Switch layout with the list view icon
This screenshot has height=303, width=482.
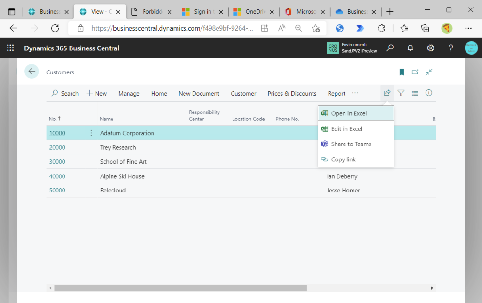(x=415, y=93)
